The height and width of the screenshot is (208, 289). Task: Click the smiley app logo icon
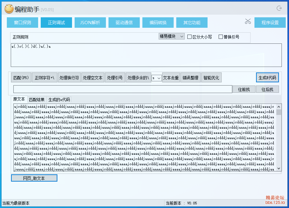click(x=9, y=9)
